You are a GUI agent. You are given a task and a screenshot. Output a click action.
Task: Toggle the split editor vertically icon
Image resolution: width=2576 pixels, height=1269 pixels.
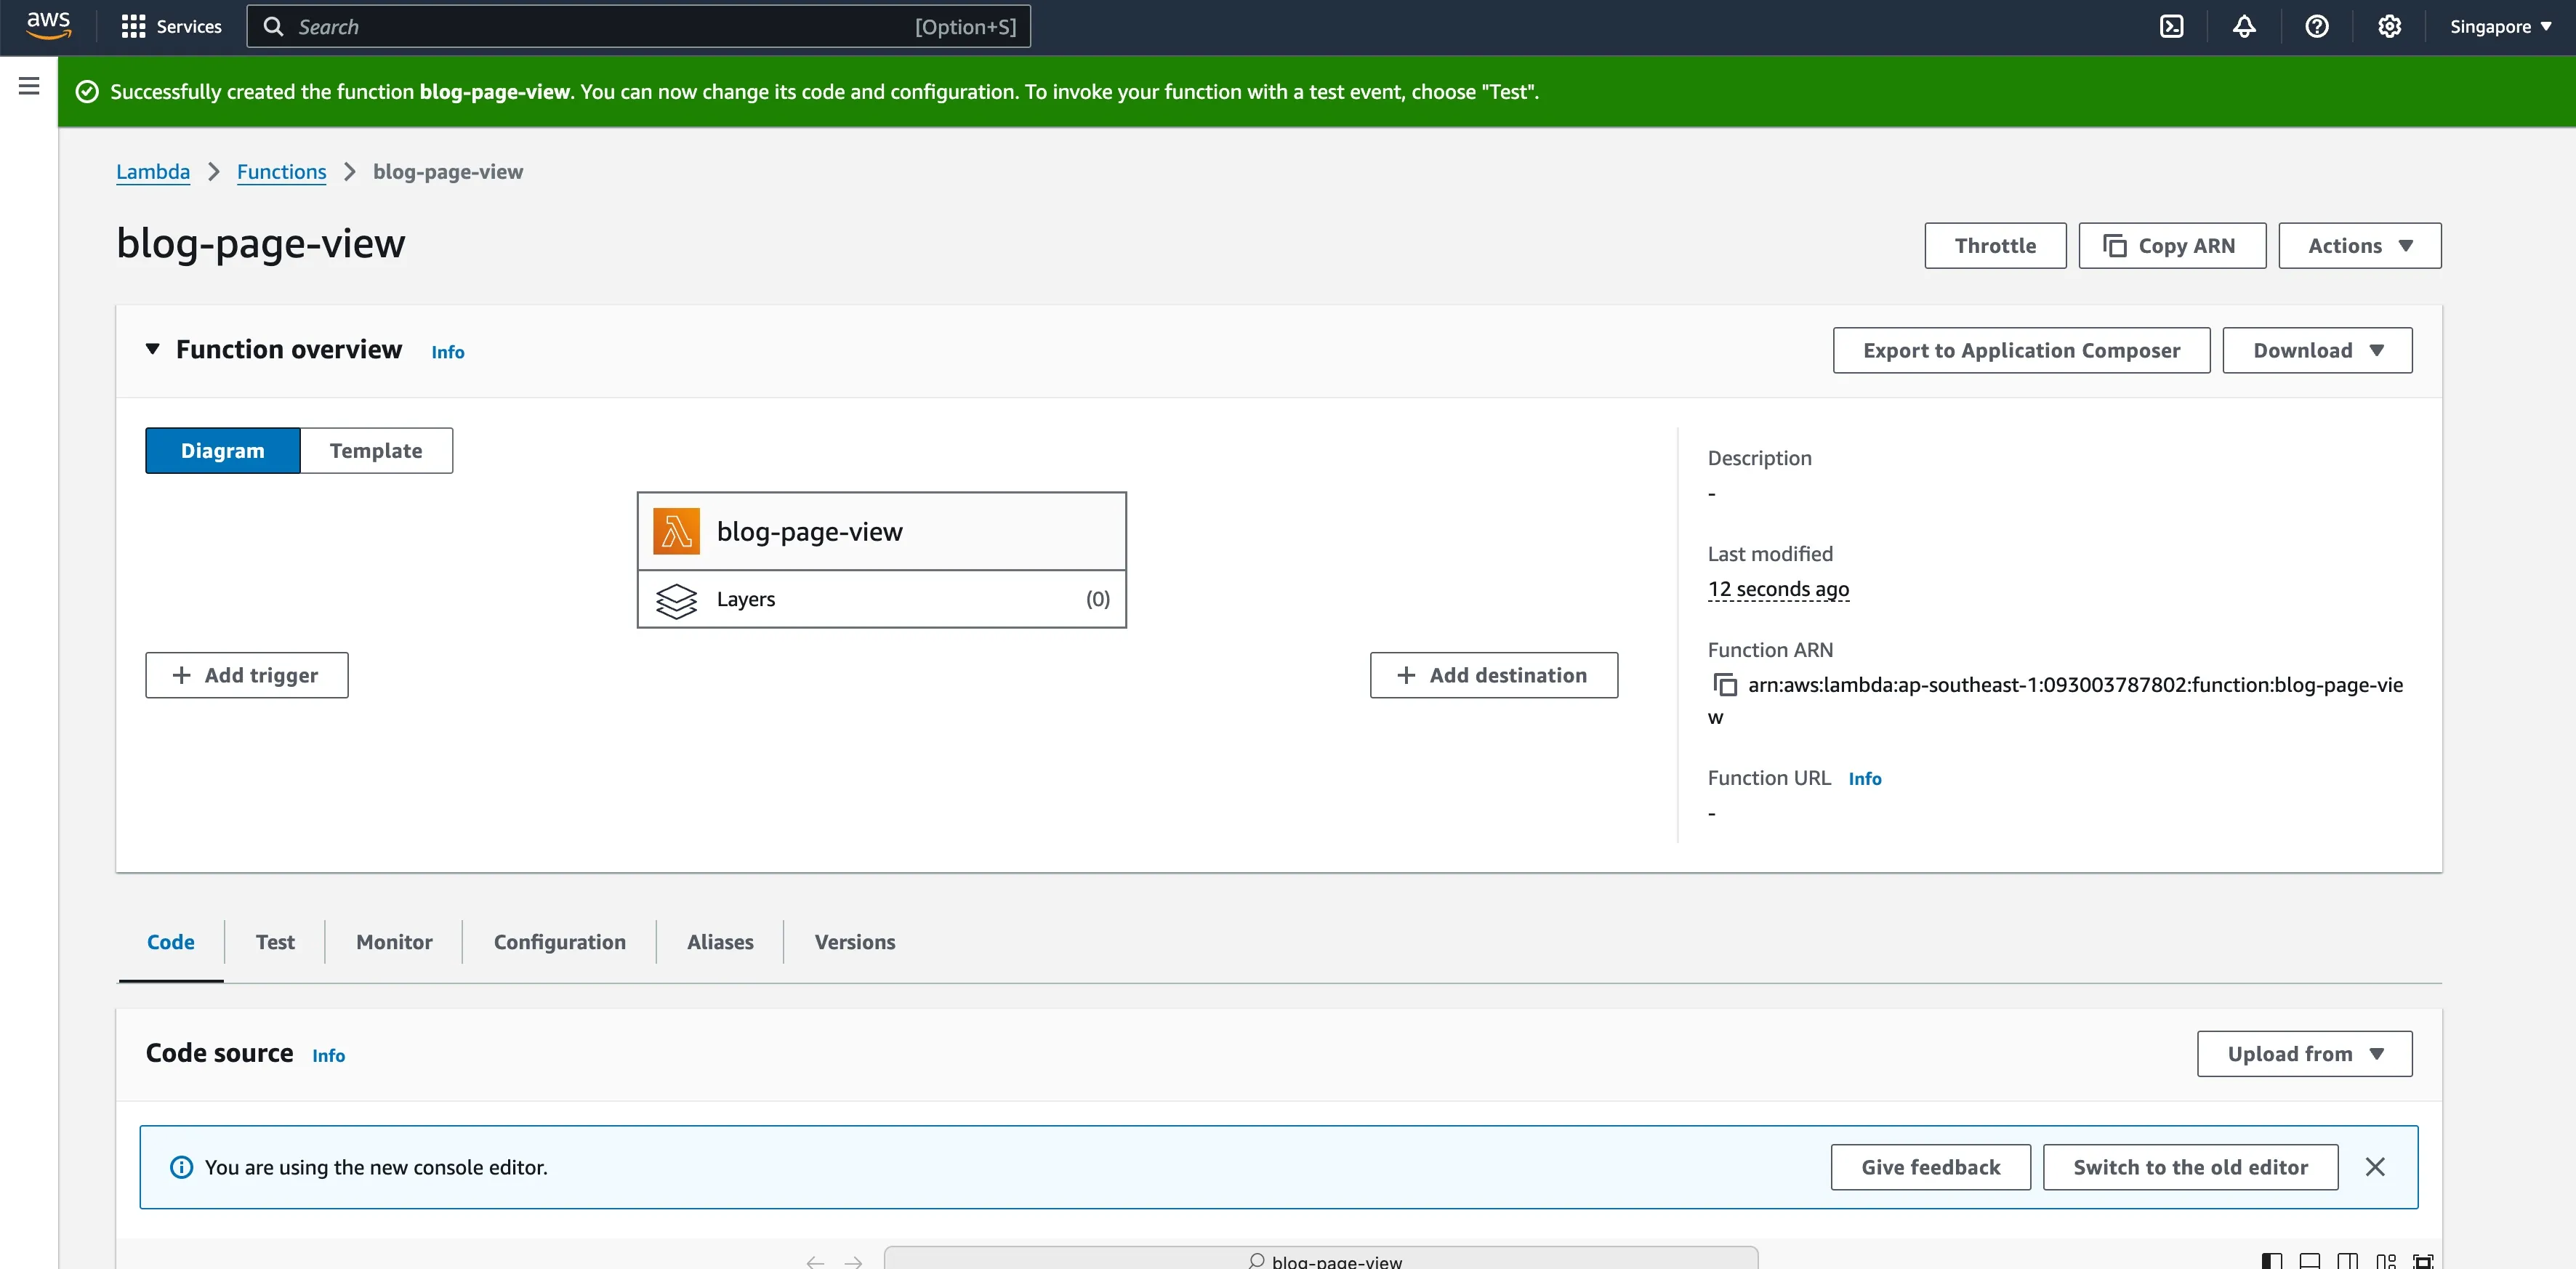click(2348, 1262)
